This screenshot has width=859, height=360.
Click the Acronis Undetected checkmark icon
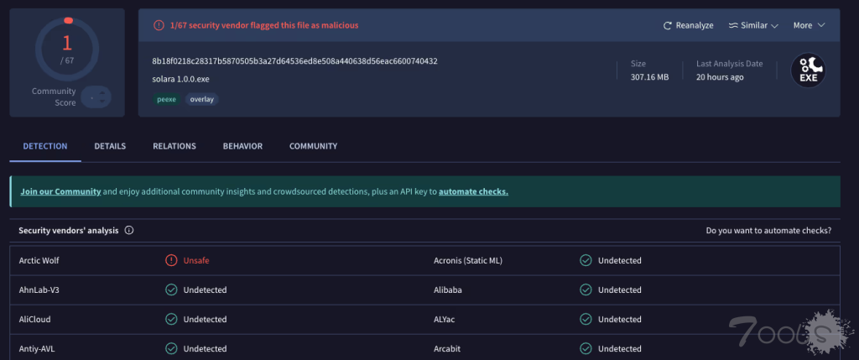[x=586, y=260]
